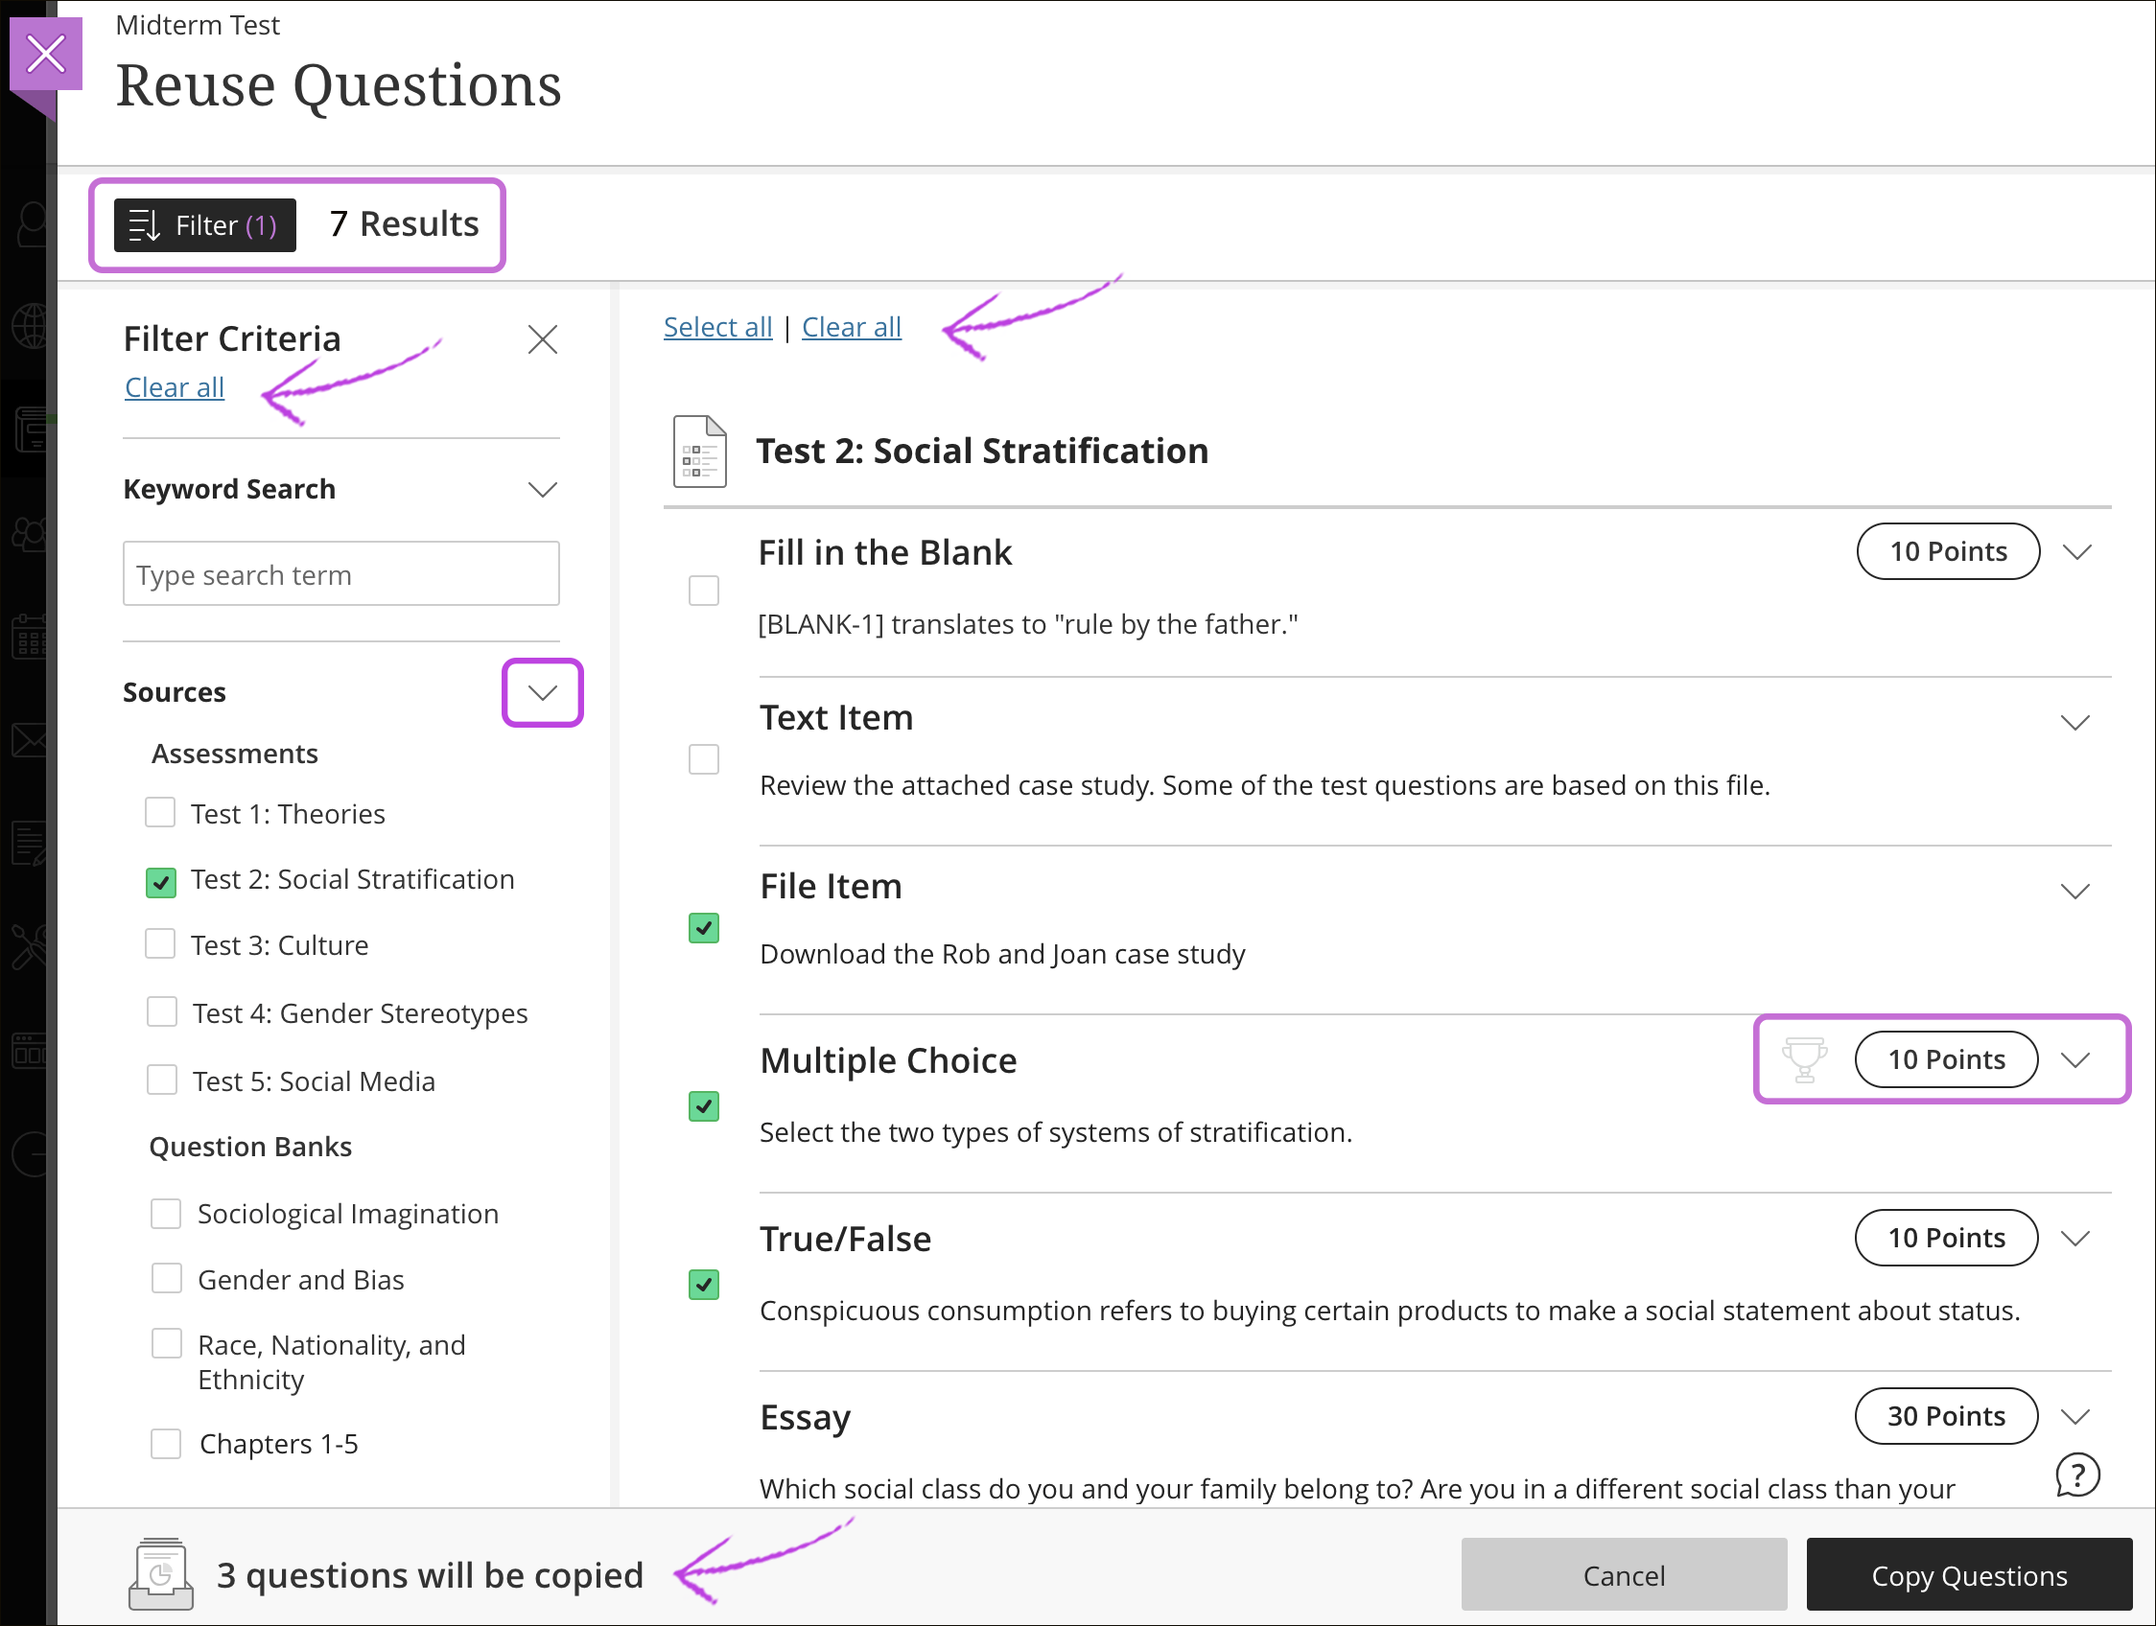Open the Calendar icon in the sidebar

[x=29, y=639]
